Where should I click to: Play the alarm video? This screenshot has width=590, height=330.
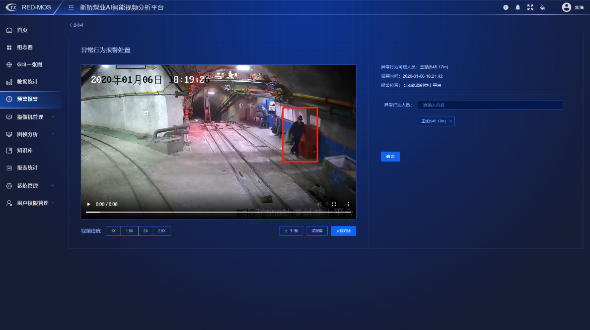(x=89, y=204)
